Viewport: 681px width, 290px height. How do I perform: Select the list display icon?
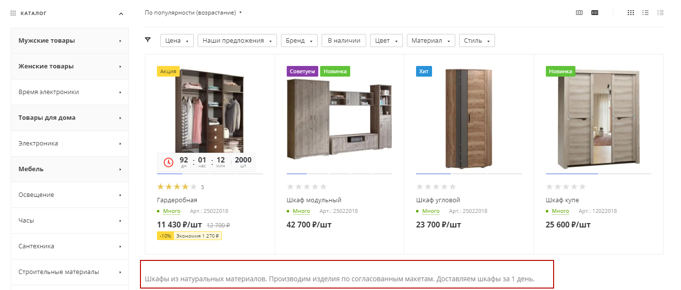645,13
